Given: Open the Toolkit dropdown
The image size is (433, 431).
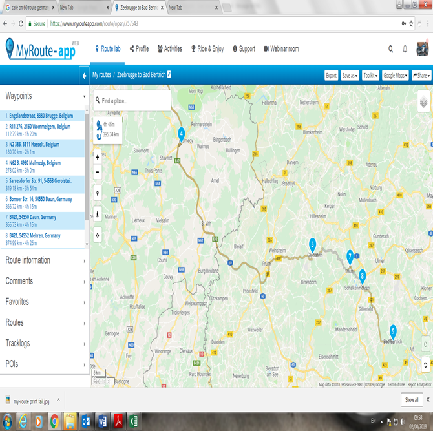Looking at the screenshot, I should coord(370,75).
